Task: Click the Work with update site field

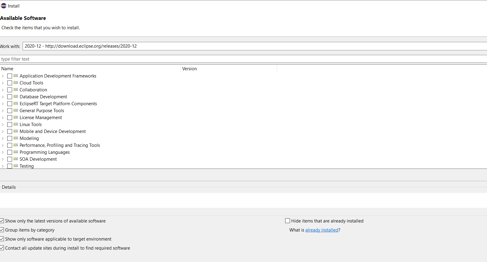Action: pos(255,46)
